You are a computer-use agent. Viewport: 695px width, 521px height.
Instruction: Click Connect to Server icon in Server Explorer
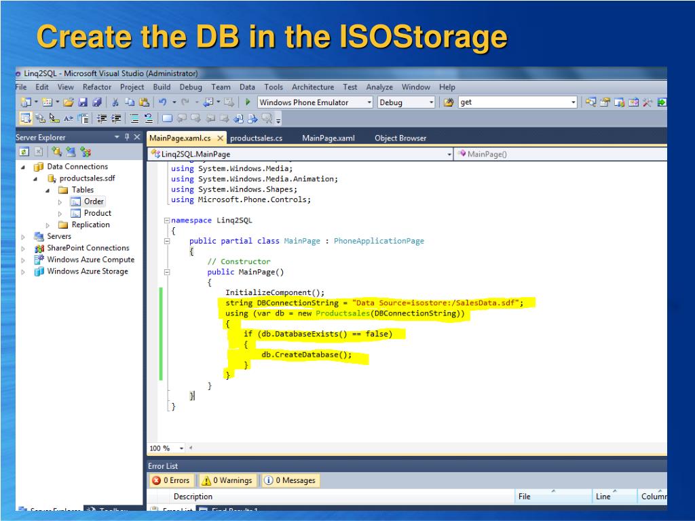coord(71,152)
